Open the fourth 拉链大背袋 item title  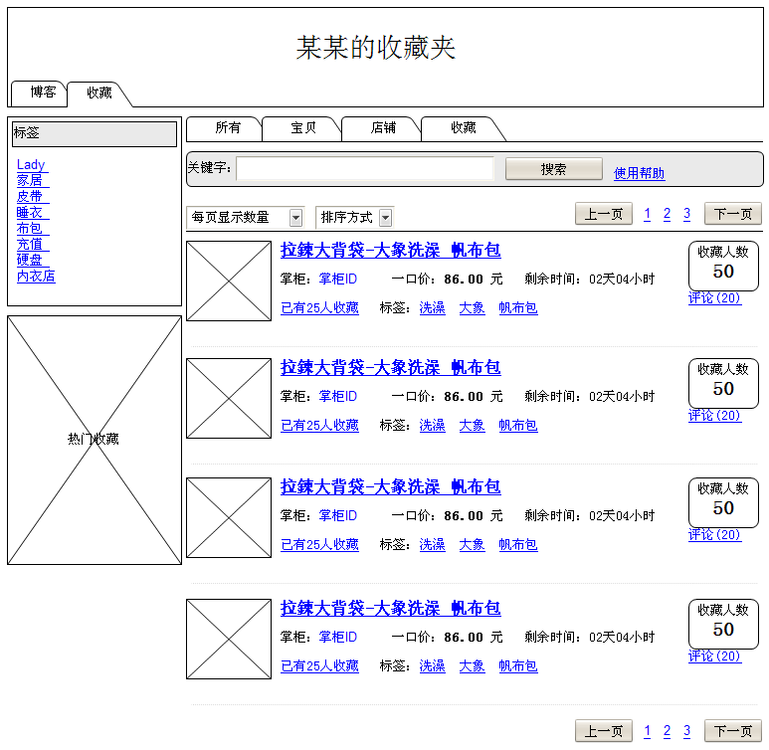tap(390, 609)
